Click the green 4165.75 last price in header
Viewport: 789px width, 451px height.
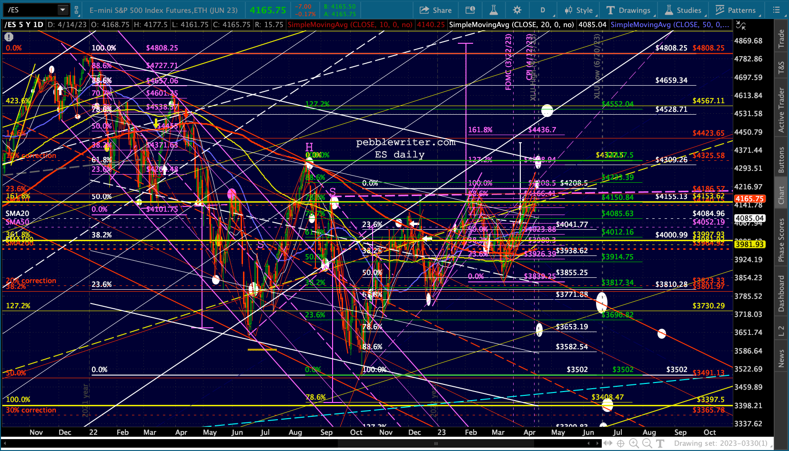tap(268, 10)
